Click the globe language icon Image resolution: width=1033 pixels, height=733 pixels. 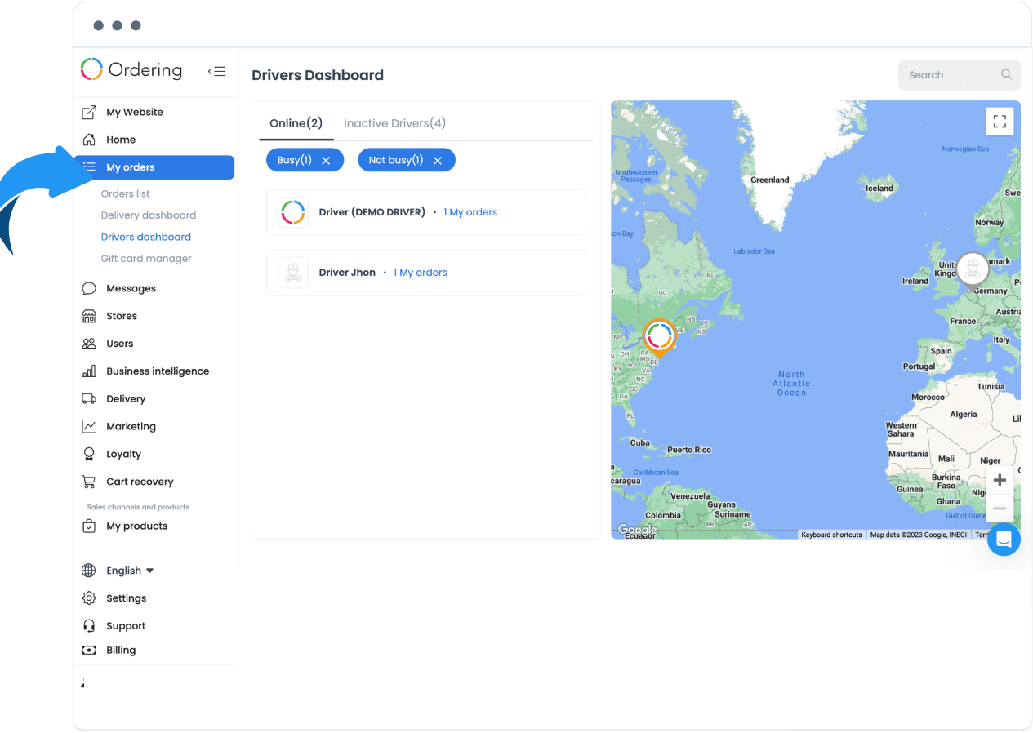click(x=89, y=571)
